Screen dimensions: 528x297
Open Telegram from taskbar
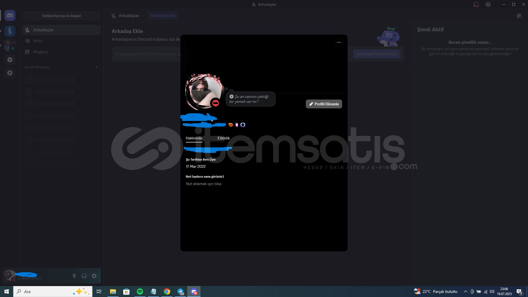tap(180, 291)
